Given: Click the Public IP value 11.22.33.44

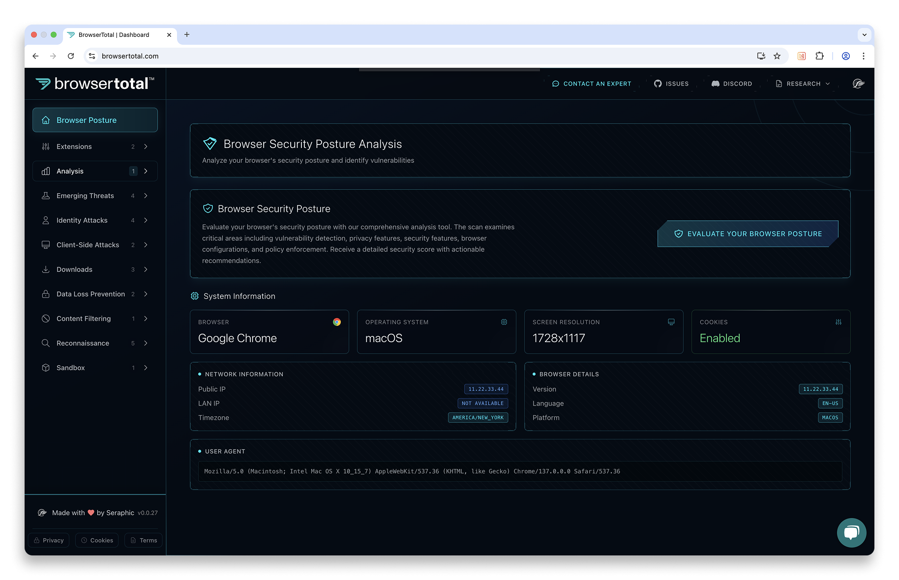Looking at the screenshot, I should point(486,389).
